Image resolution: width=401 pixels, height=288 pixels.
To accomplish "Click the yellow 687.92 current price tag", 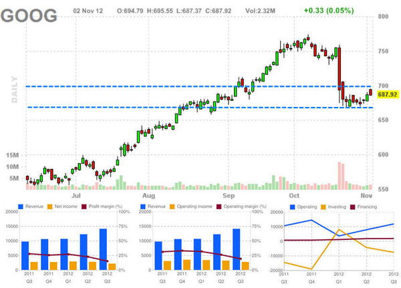I will pyautogui.click(x=388, y=95).
